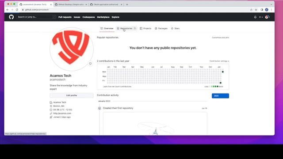This screenshot has width=283, height=159.
Task: Focus the browser address bar
Action: tap(135, 10)
